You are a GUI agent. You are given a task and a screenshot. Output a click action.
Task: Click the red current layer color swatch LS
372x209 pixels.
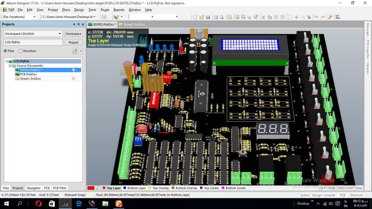pos(94,188)
